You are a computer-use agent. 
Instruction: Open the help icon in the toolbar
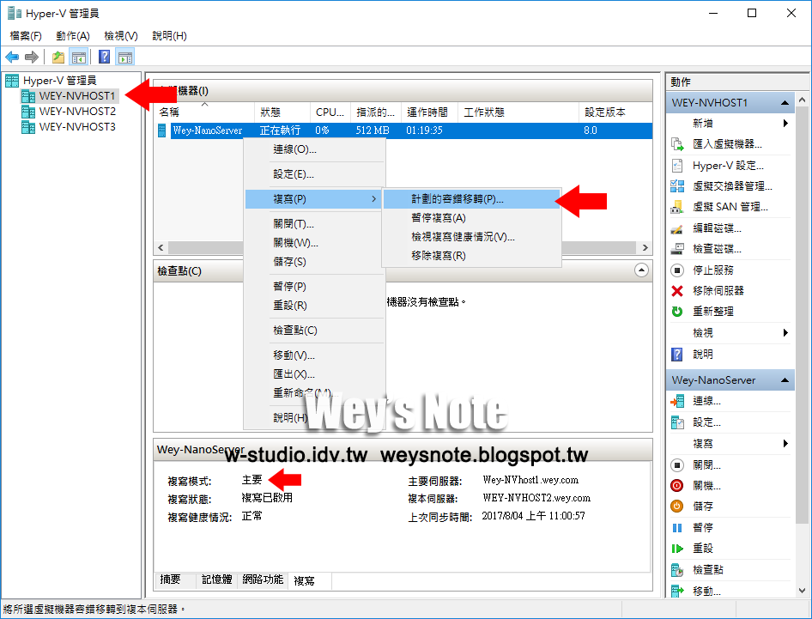pyautogui.click(x=103, y=57)
